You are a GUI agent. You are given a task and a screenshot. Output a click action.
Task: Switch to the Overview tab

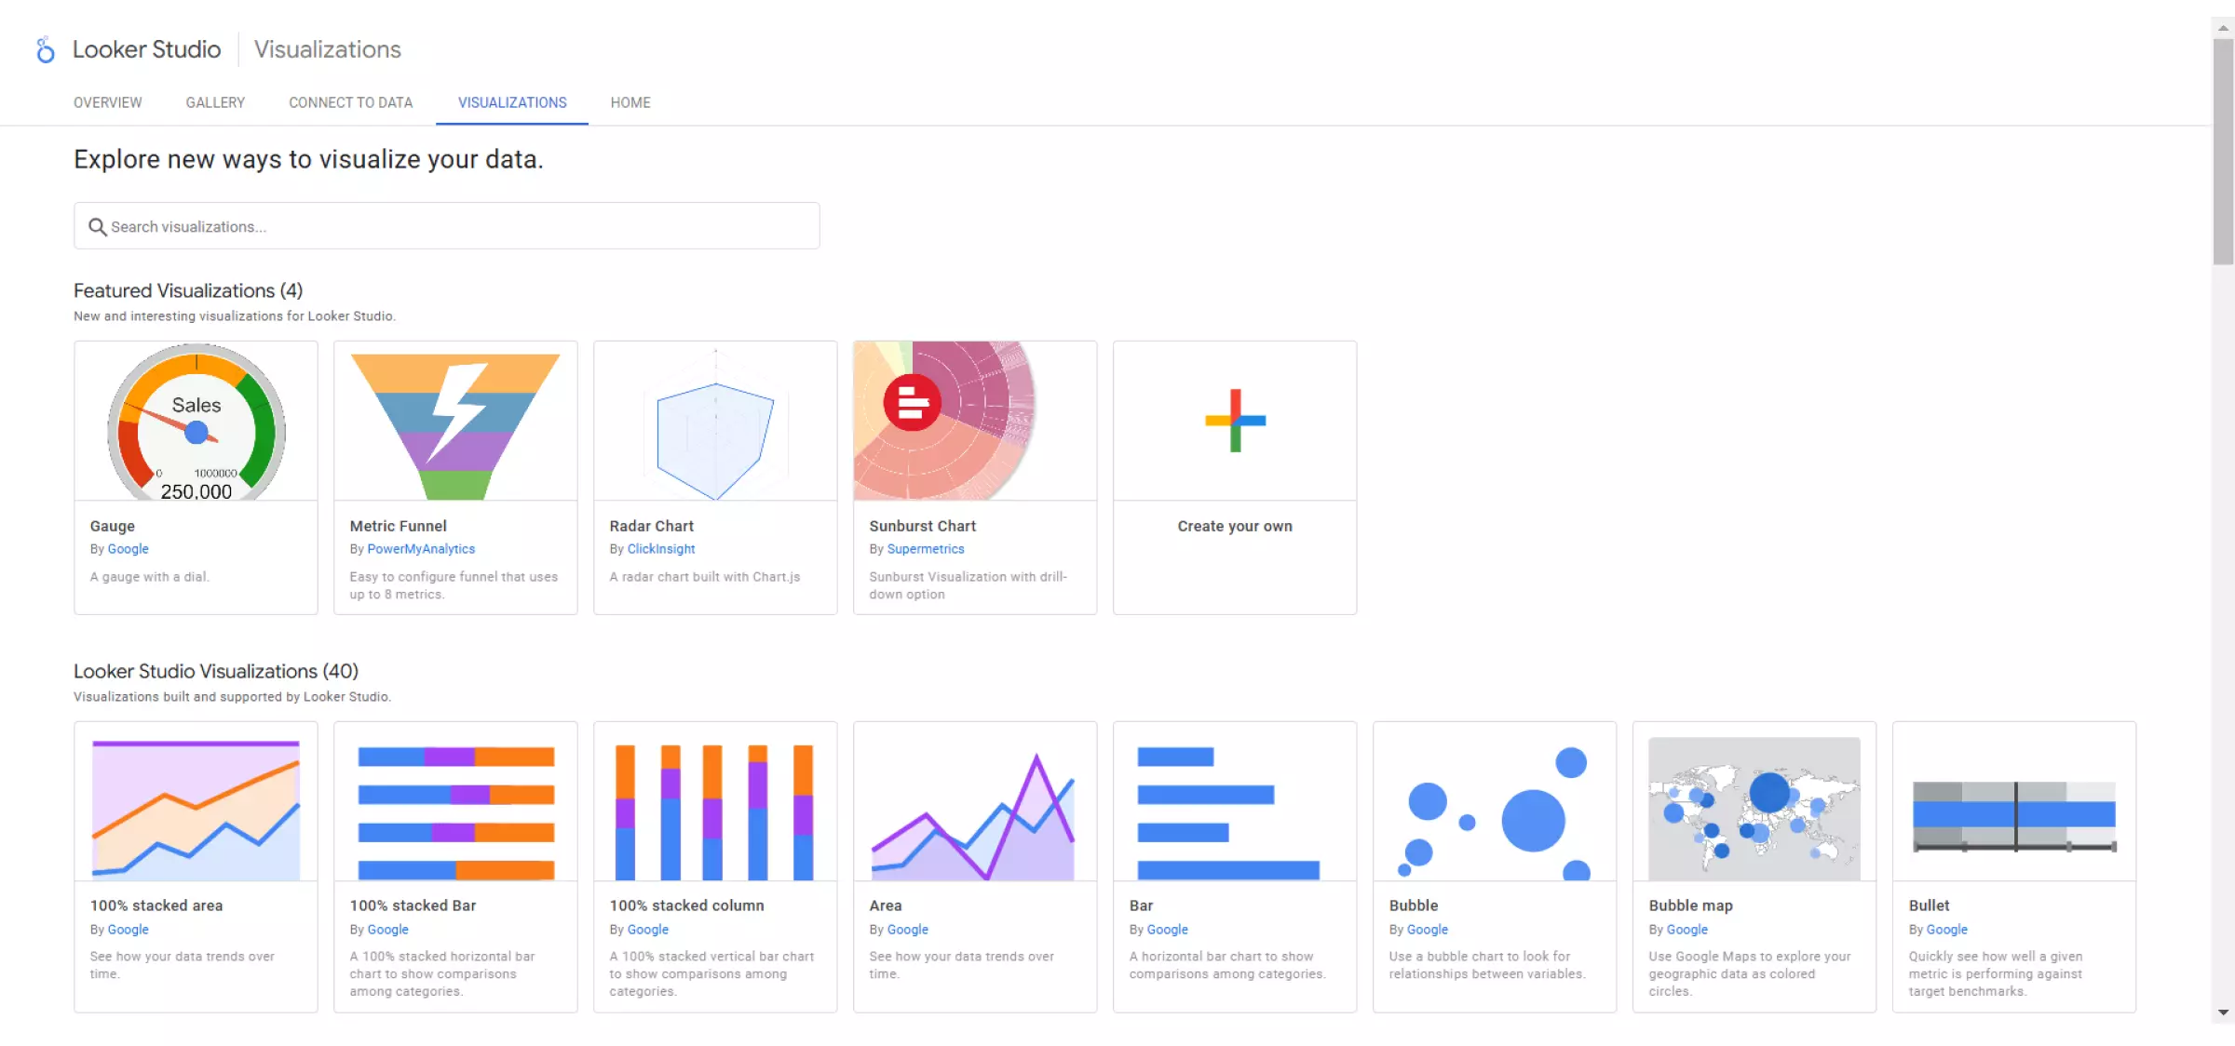(x=108, y=102)
